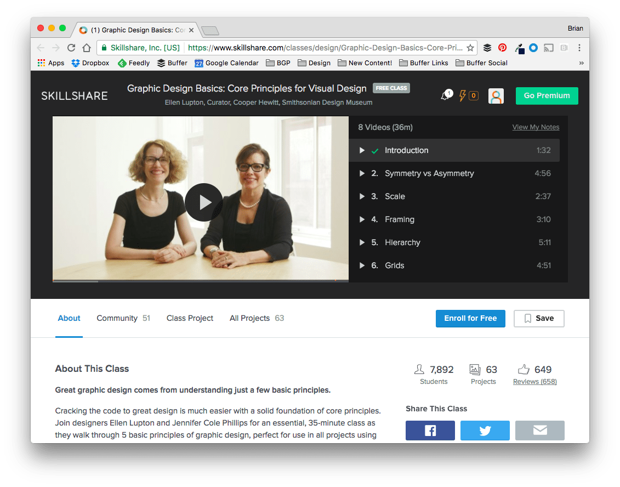Screen dimensions: 620x487
Task: Save this class with the bookmark button
Action: [x=539, y=318]
